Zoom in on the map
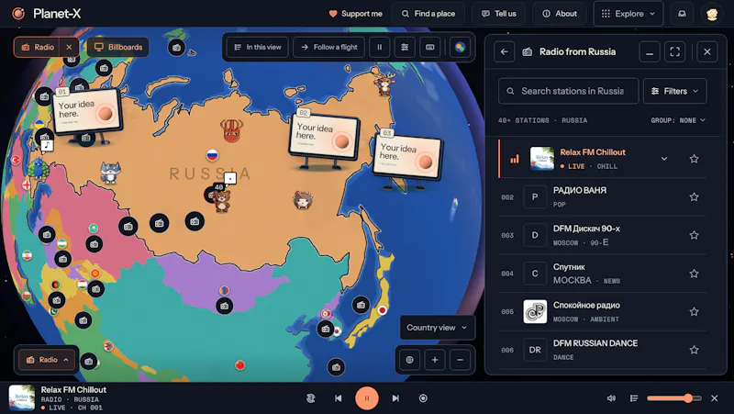 click(x=435, y=360)
